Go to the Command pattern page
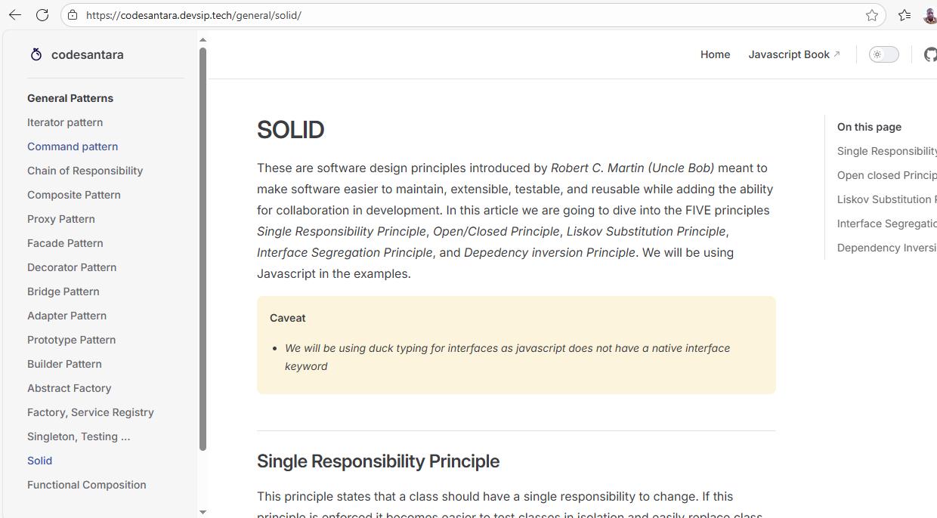The width and height of the screenshot is (937, 518). tap(73, 146)
